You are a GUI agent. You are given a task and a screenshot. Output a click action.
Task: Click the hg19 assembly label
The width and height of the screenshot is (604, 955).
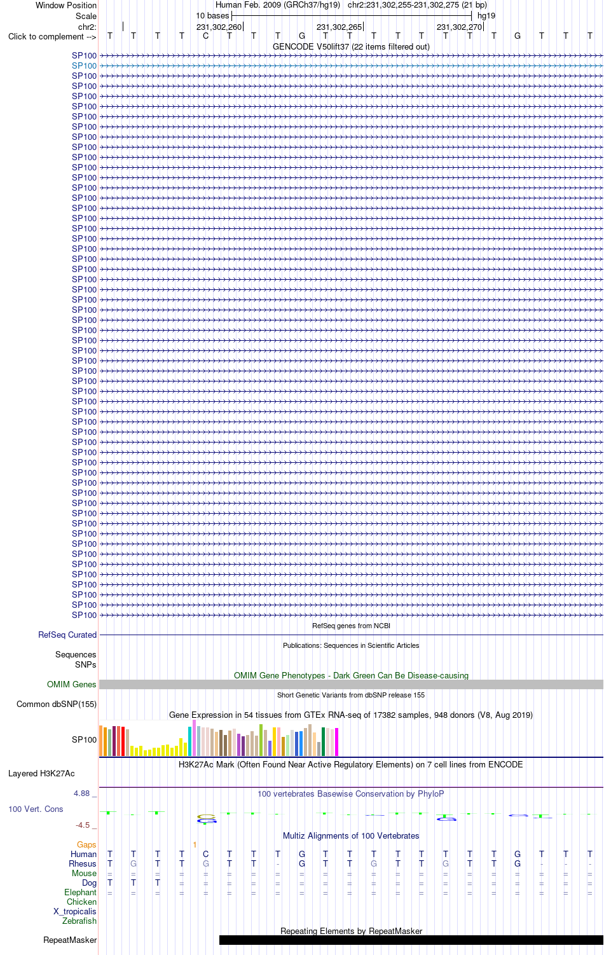point(486,16)
